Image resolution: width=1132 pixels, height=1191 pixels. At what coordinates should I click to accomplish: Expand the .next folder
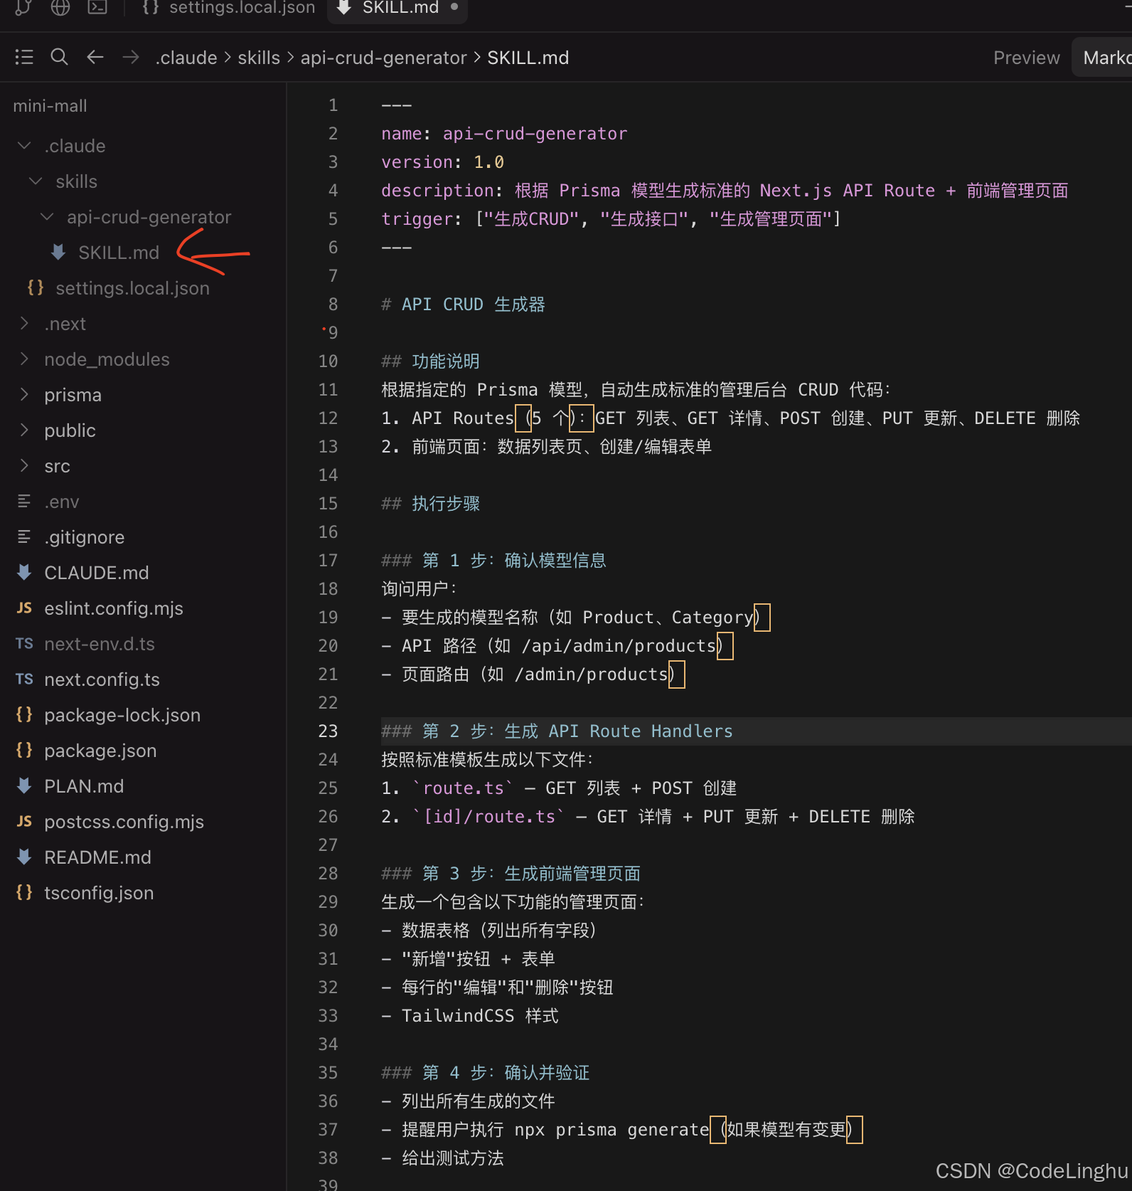[24, 323]
